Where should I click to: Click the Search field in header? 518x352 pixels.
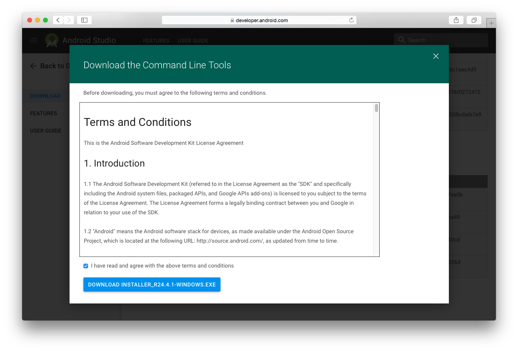[x=441, y=40]
